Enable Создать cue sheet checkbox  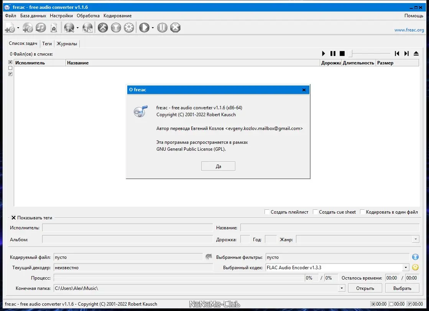[315, 212]
